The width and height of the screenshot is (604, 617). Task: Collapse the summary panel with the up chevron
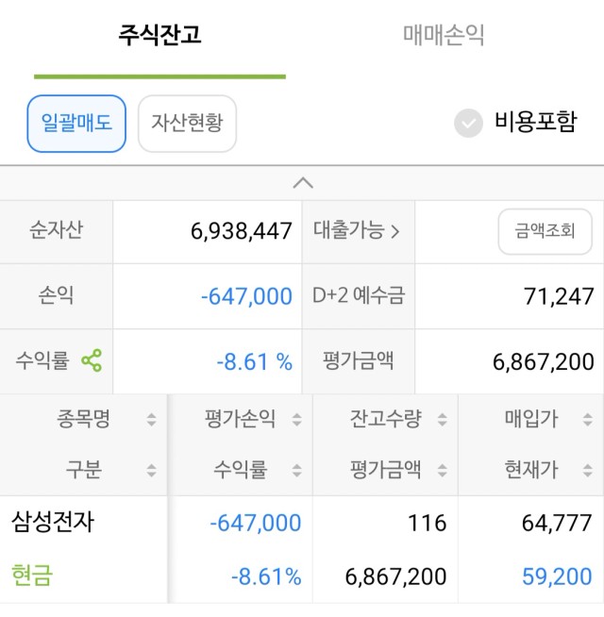(x=303, y=183)
